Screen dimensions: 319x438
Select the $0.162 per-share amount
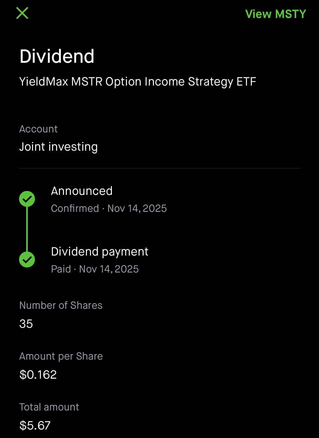tap(38, 375)
